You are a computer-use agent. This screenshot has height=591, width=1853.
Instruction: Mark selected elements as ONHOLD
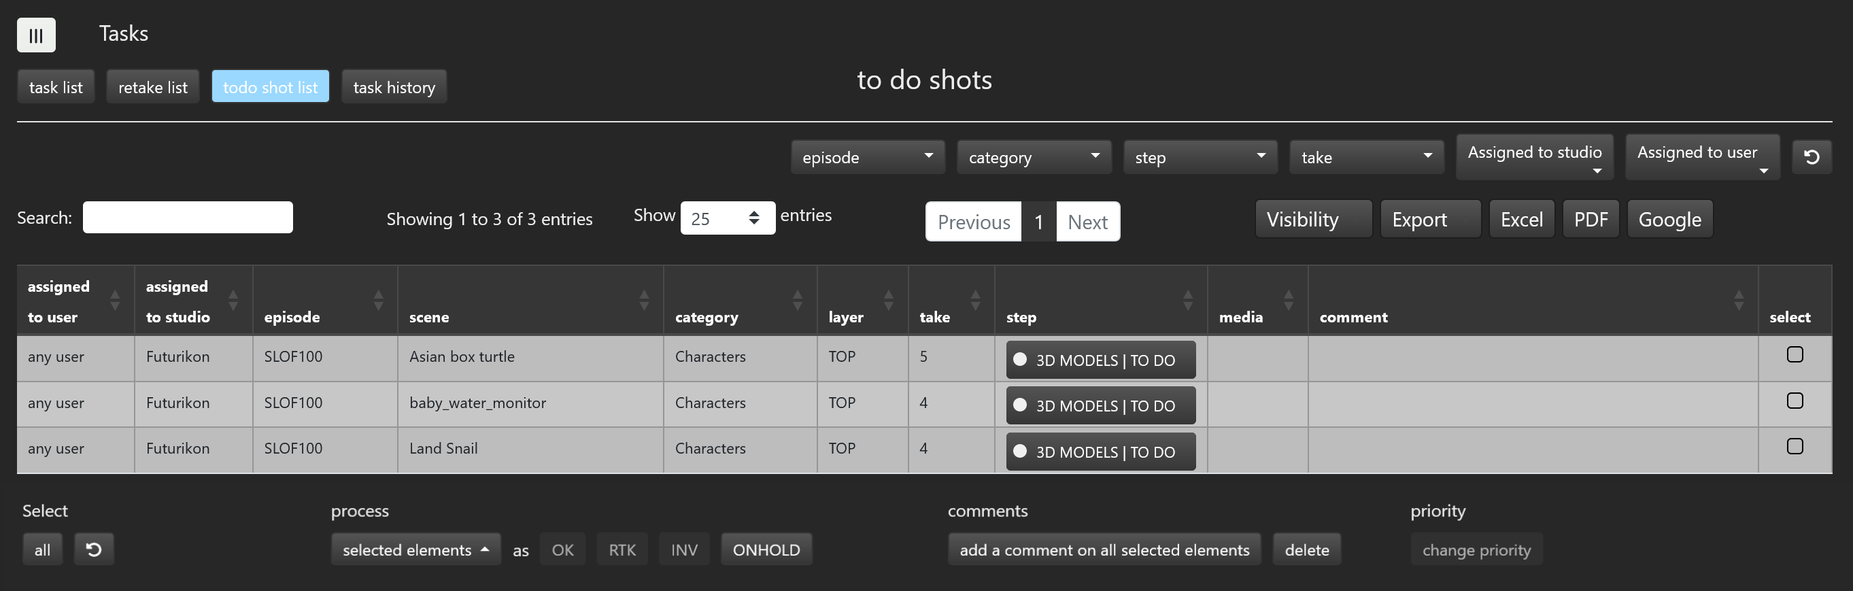766,550
